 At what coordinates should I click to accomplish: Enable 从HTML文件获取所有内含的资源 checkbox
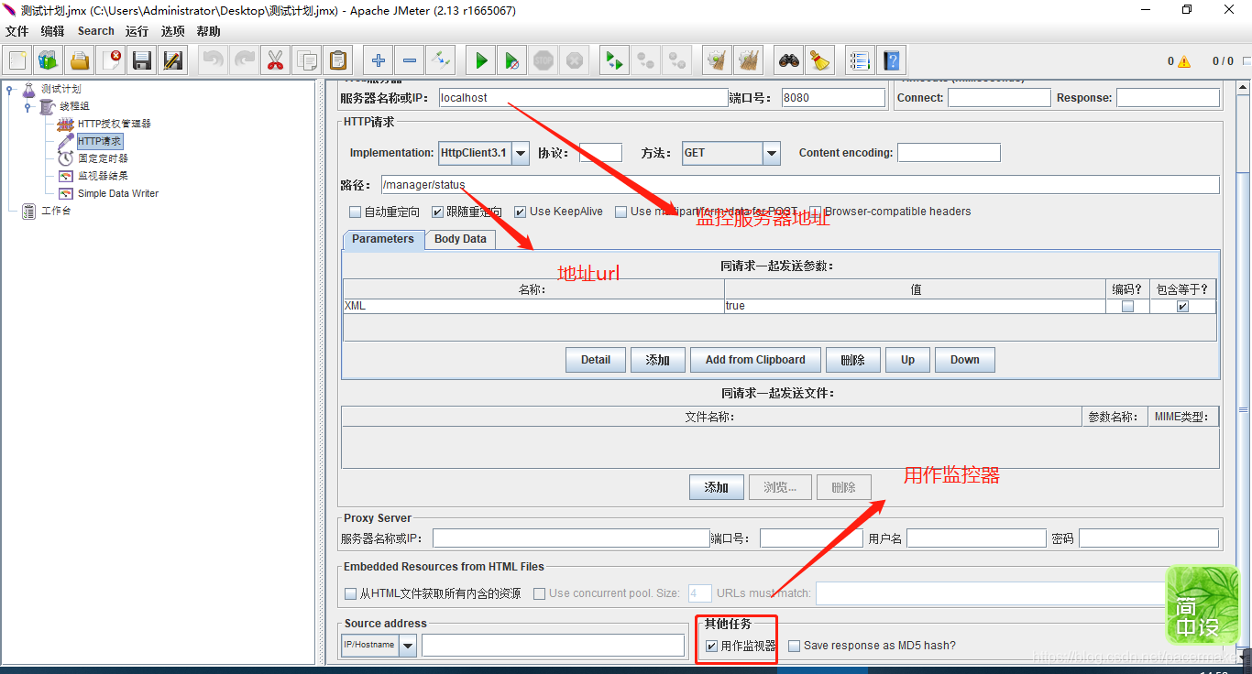pyautogui.click(x=350, y=593)
